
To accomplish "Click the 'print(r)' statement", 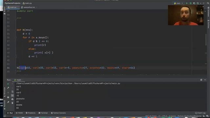I will [40, 45].
